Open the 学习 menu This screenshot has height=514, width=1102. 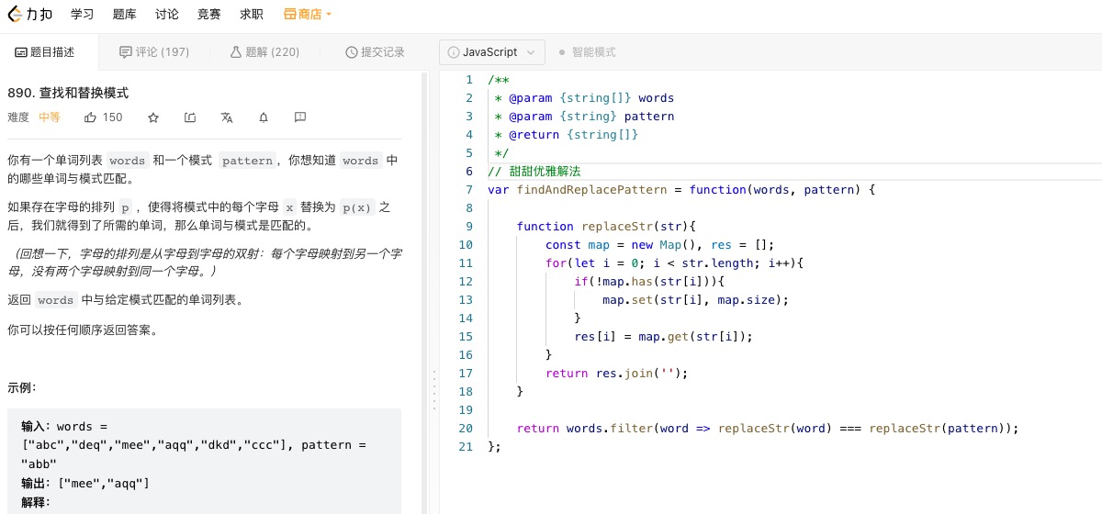(82, 14)
